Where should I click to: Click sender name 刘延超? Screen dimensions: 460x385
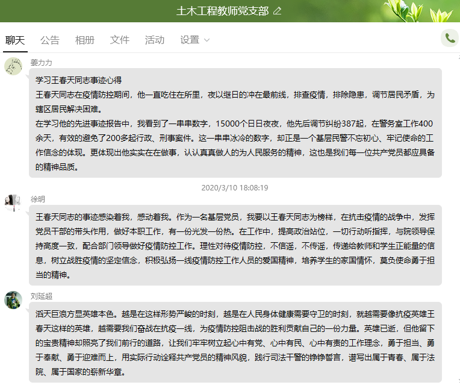(x=42, y=296)
